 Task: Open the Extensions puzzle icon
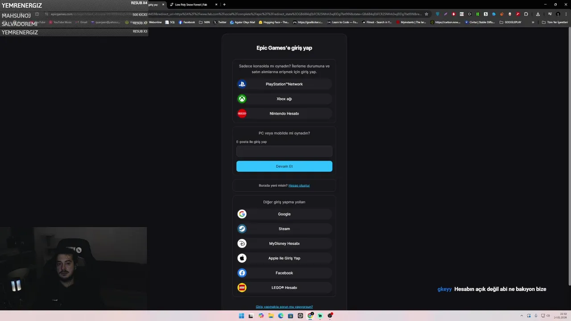tap(526, 14)
